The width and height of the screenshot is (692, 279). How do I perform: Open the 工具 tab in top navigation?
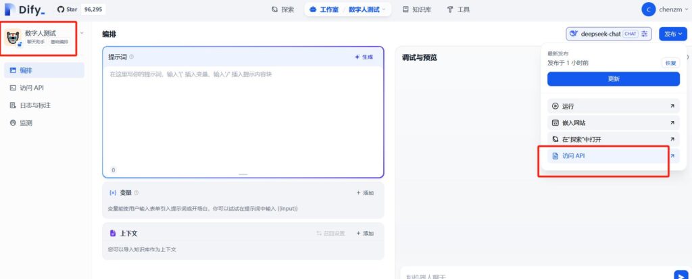(458, 10)
